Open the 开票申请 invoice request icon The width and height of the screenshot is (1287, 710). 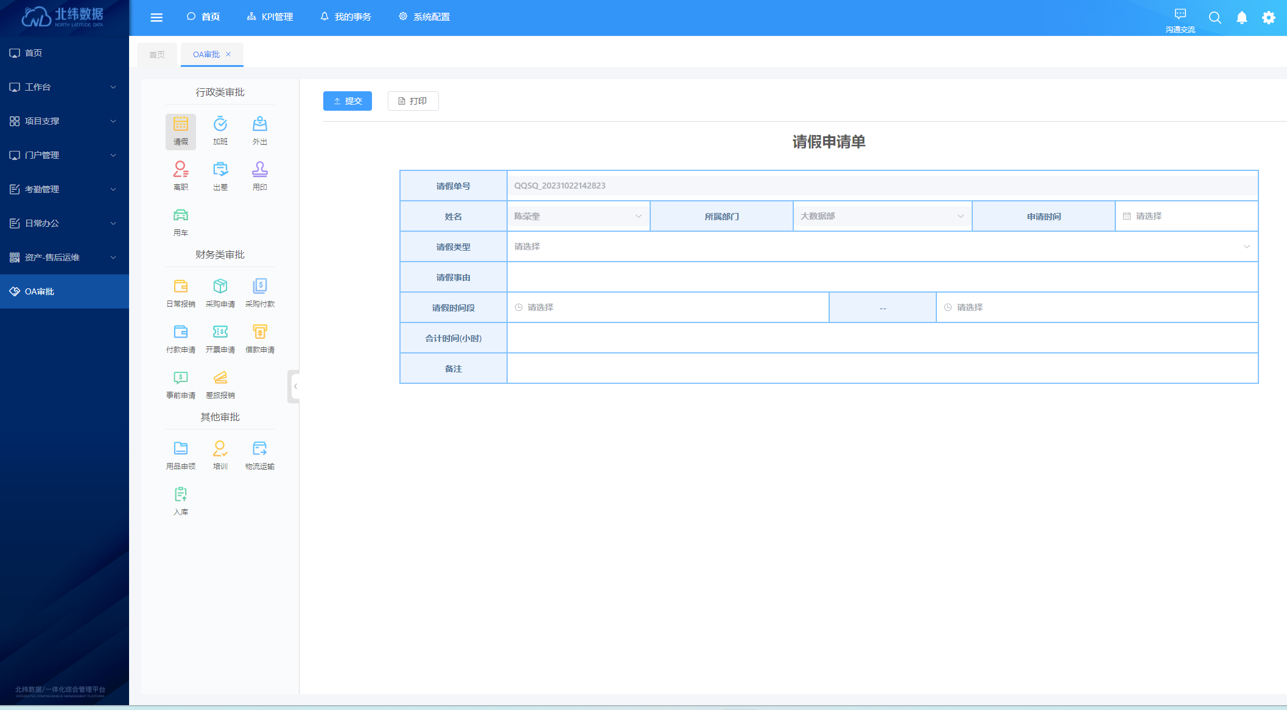pos(220,339)
